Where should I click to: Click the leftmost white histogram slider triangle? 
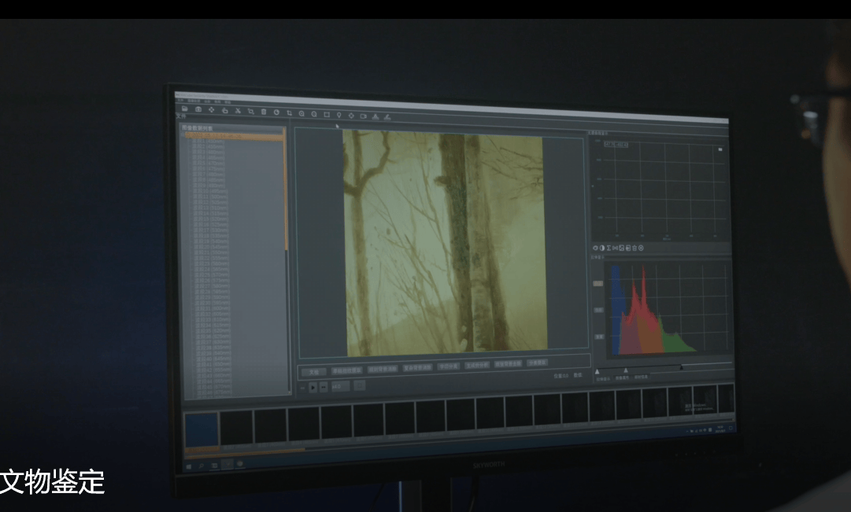[x=597, y=371]
